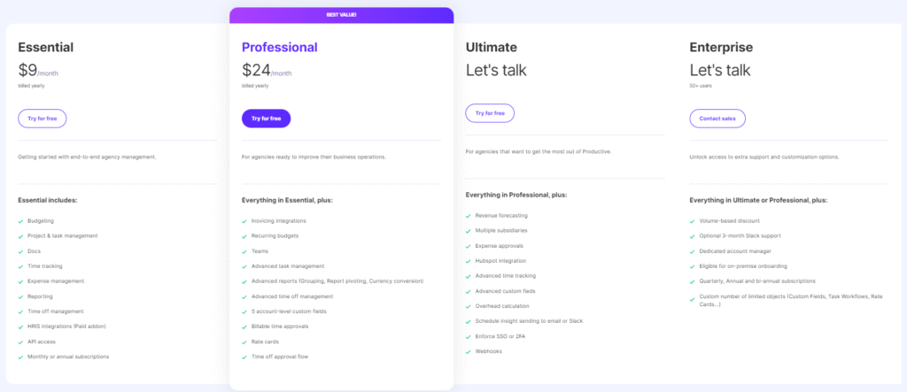Select the Professional plan heading

pyautogui.click(x=279, y=47)
